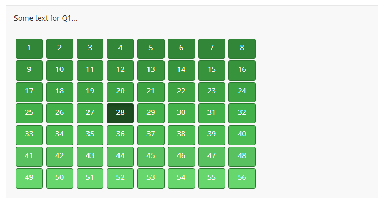Click the number 21 tile

[151, 92]
